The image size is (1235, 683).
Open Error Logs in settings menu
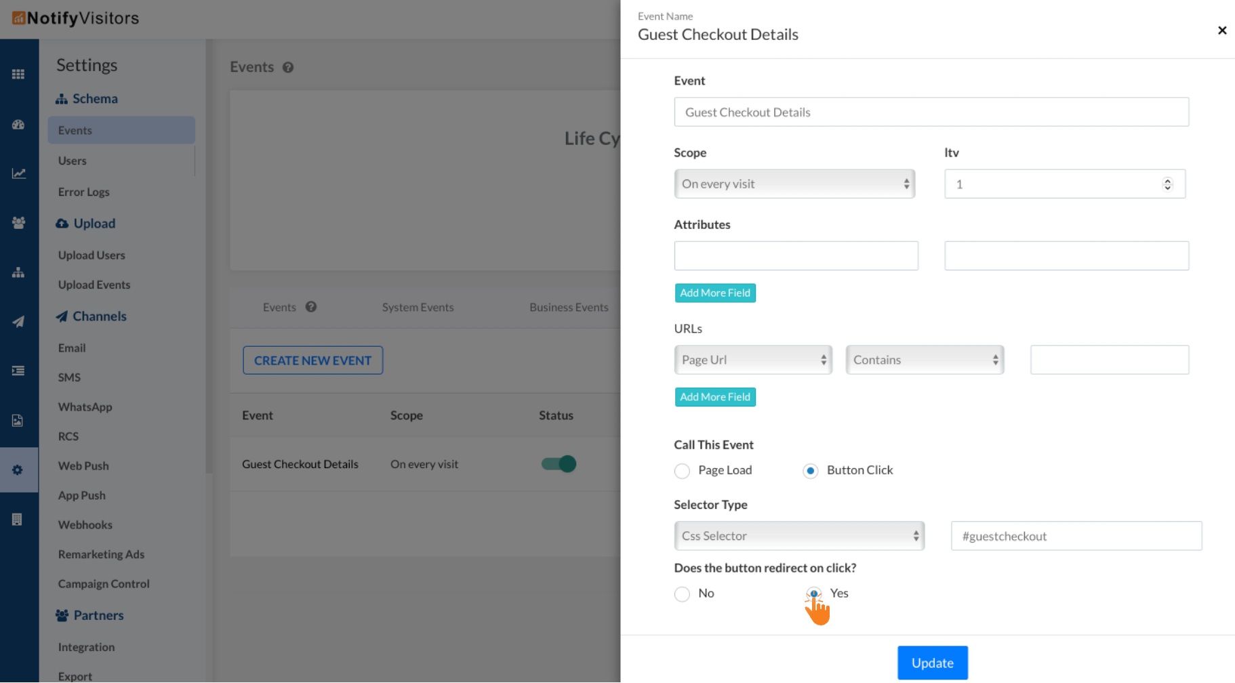point(84,192)
